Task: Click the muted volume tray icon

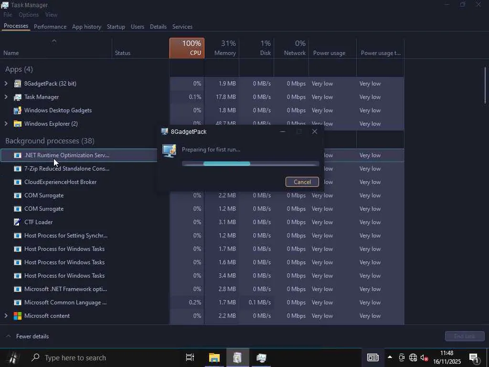Action: point(424,357)
